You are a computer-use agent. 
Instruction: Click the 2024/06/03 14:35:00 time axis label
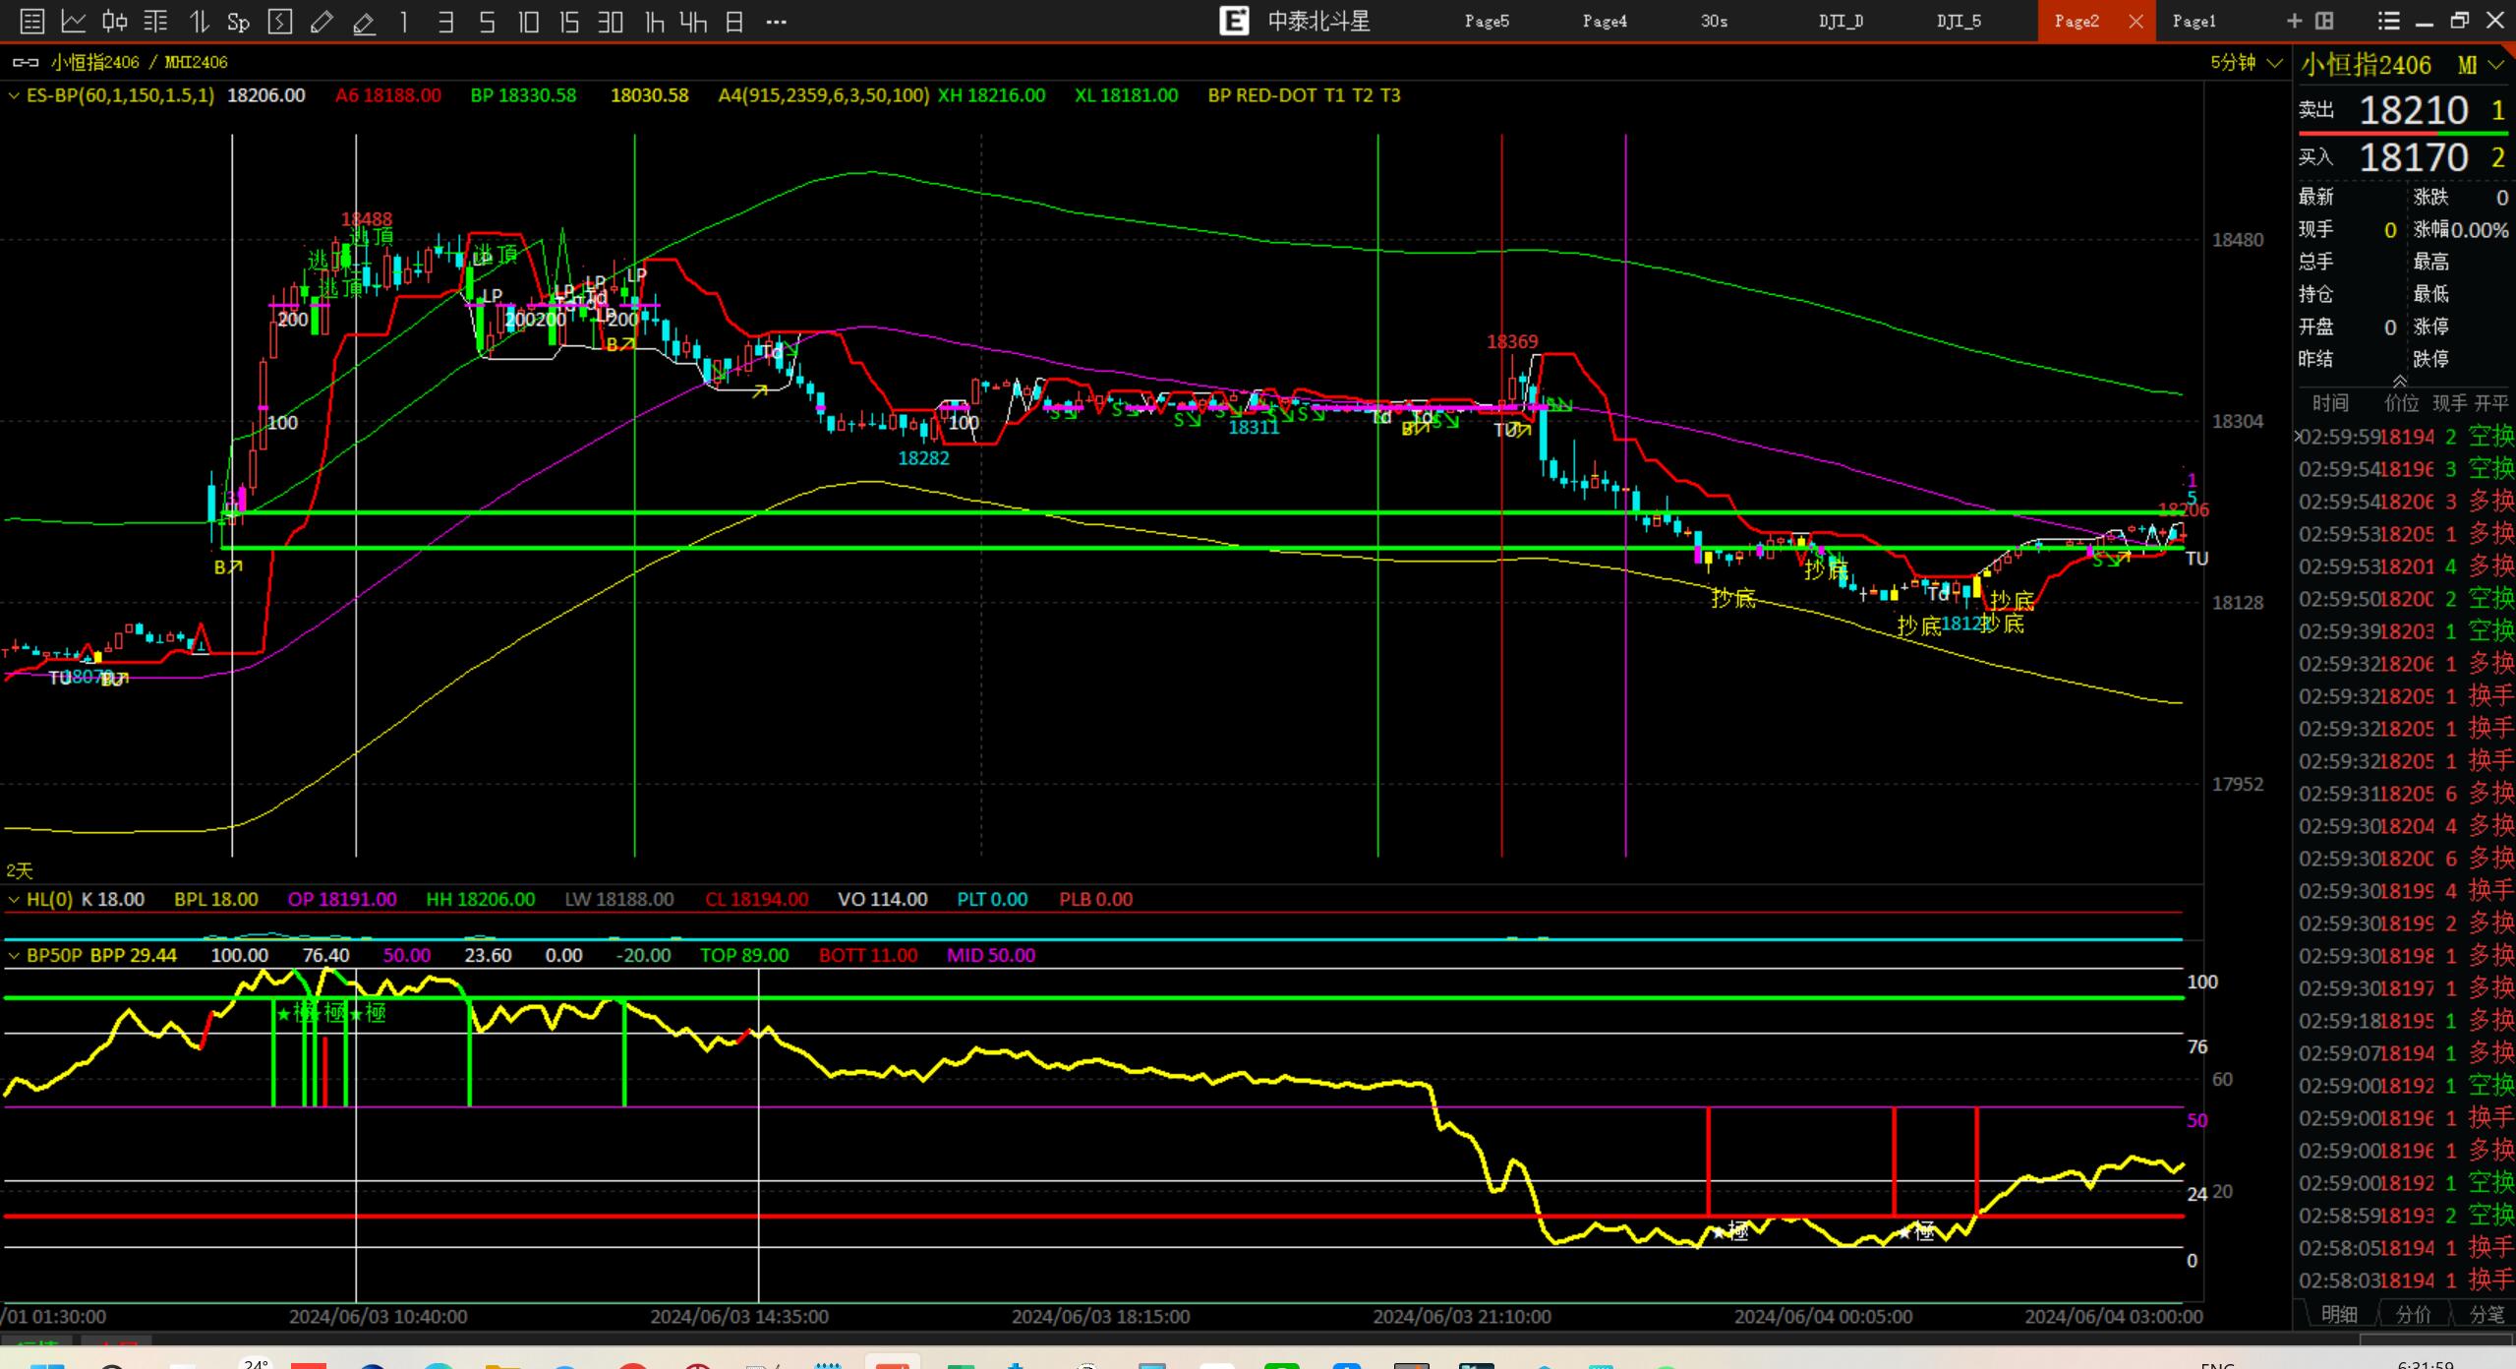pos(739,1316)
